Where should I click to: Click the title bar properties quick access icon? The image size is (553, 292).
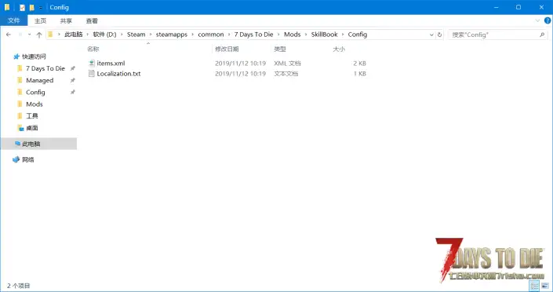(22, 7)
